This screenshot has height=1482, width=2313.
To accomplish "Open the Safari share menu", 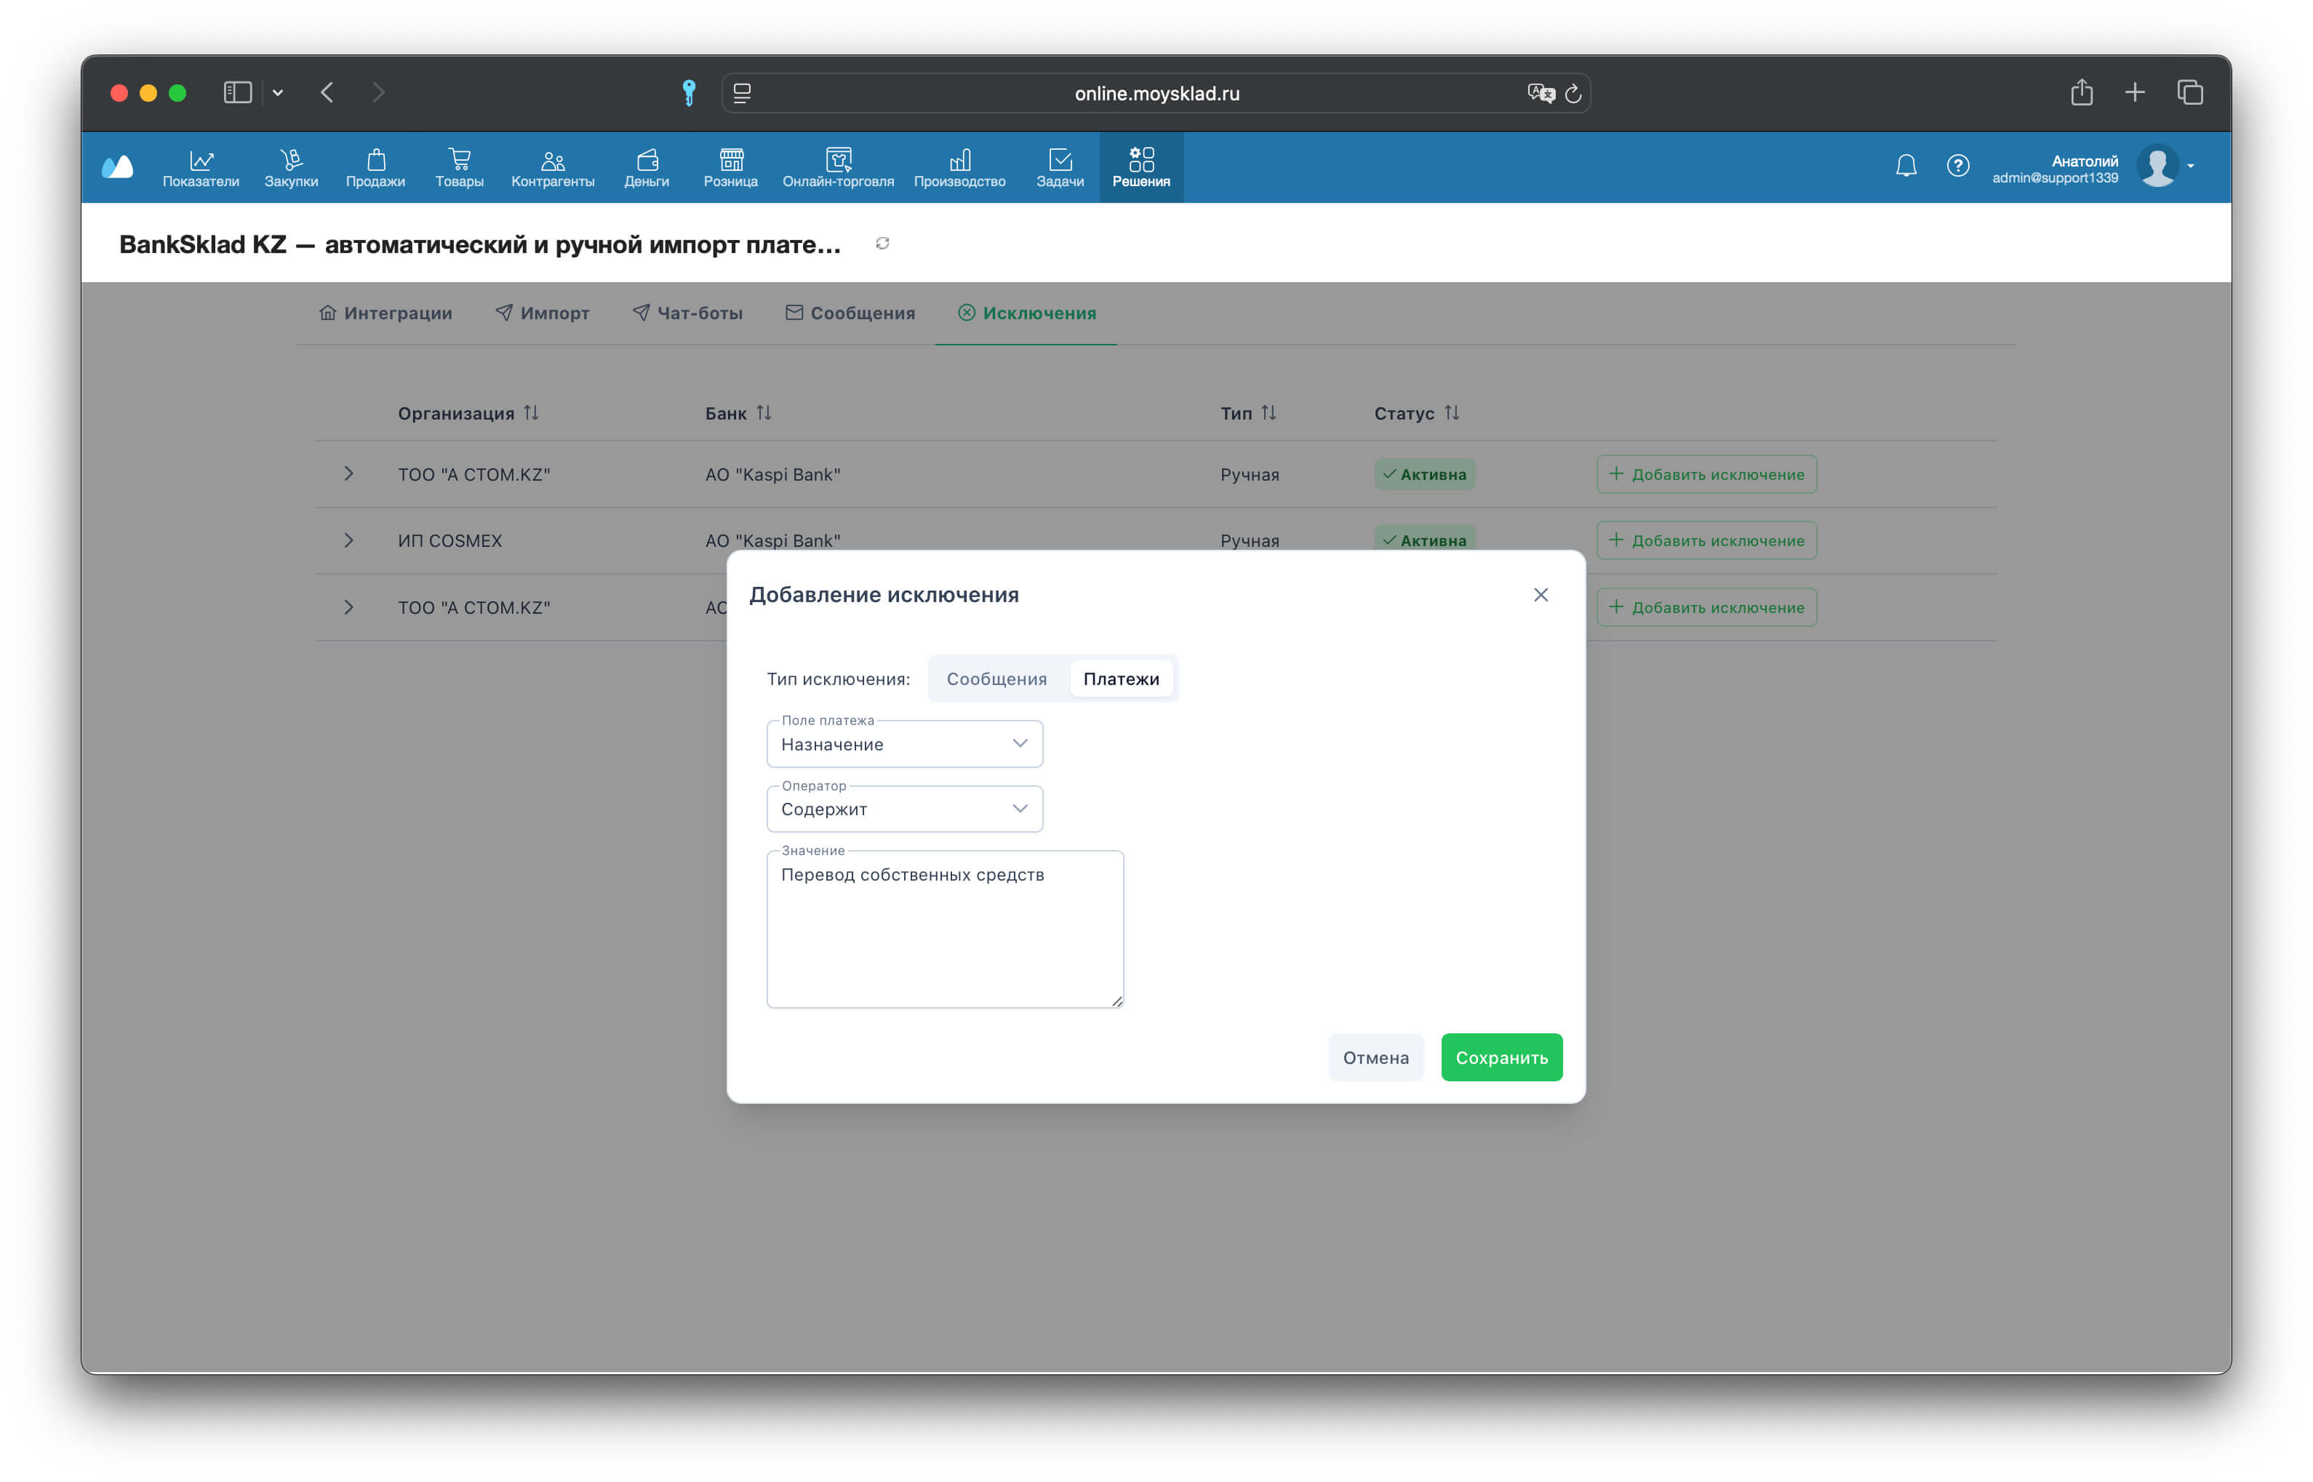I will tap(2082, 92).
